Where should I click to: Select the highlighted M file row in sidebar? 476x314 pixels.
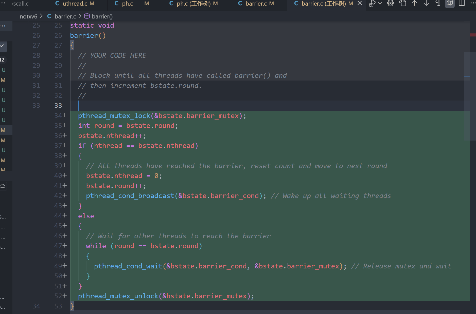tap(6, 130)
